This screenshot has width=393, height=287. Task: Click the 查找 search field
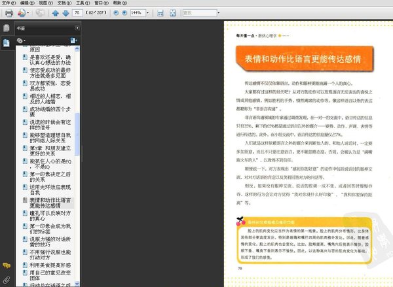pyautogui.click(x=200, y=13)
